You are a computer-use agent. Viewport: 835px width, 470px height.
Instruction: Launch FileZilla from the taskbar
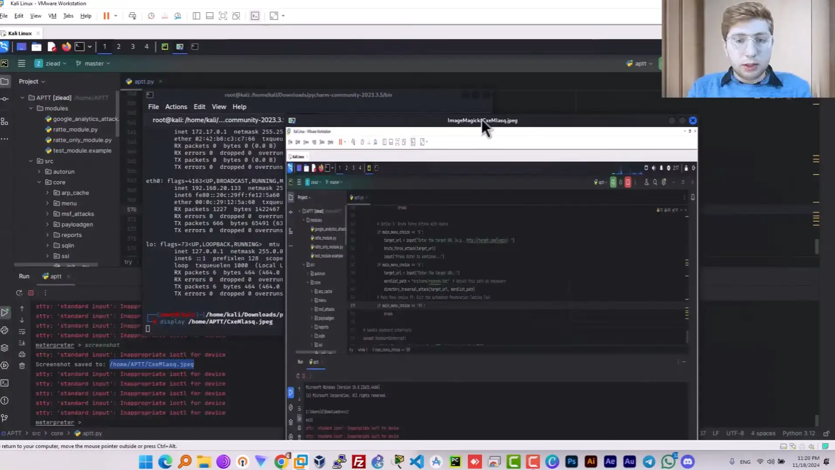tap(358, 461)
